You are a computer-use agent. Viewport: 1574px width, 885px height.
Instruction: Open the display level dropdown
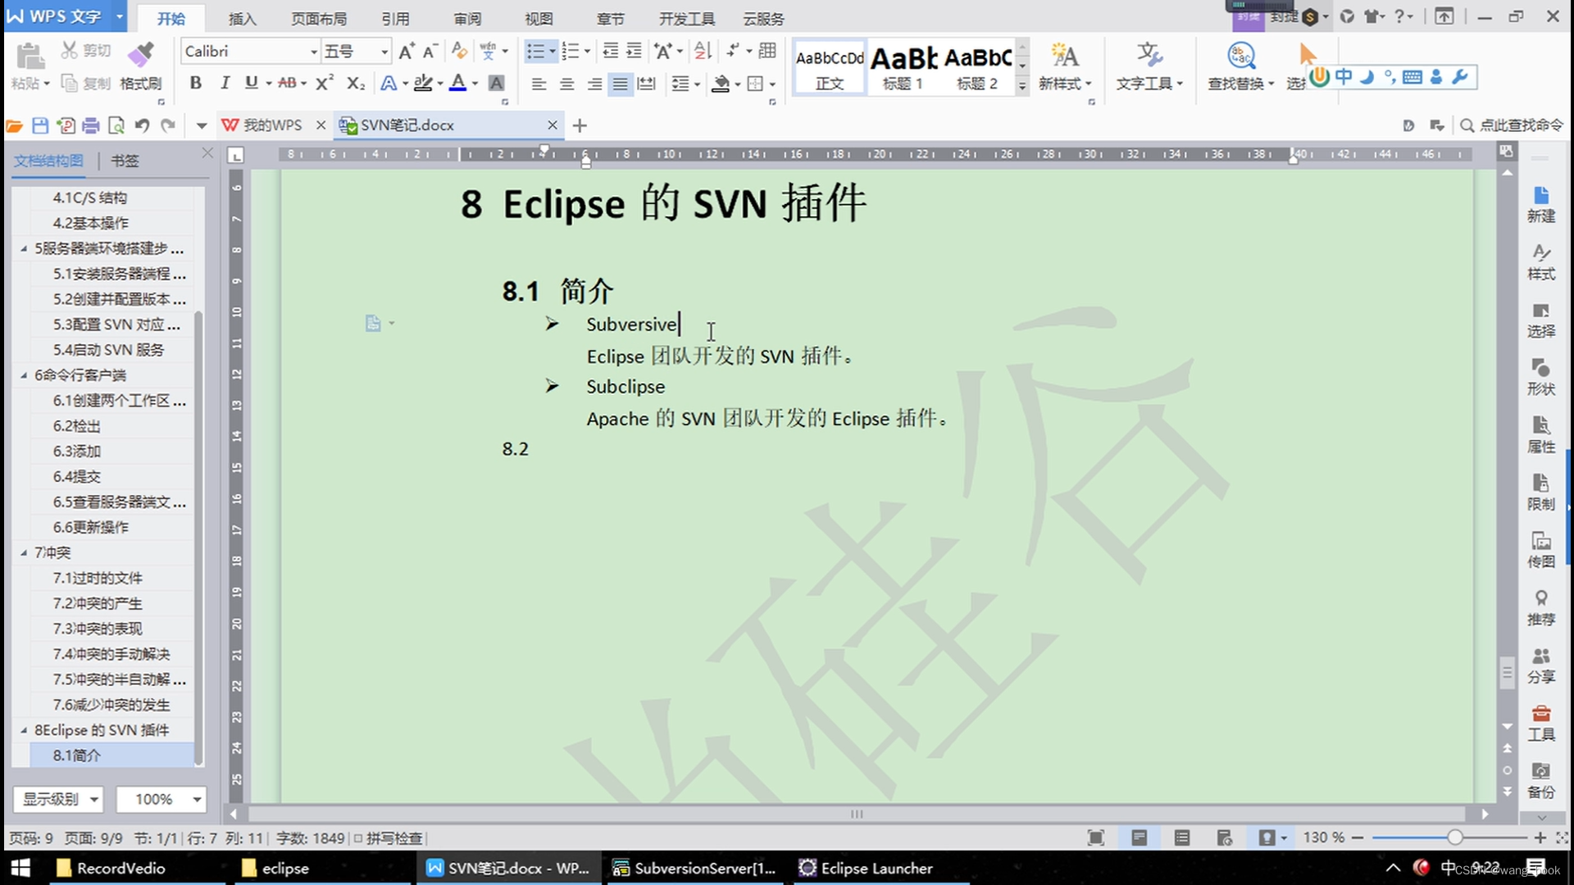(x=58, y=799)
